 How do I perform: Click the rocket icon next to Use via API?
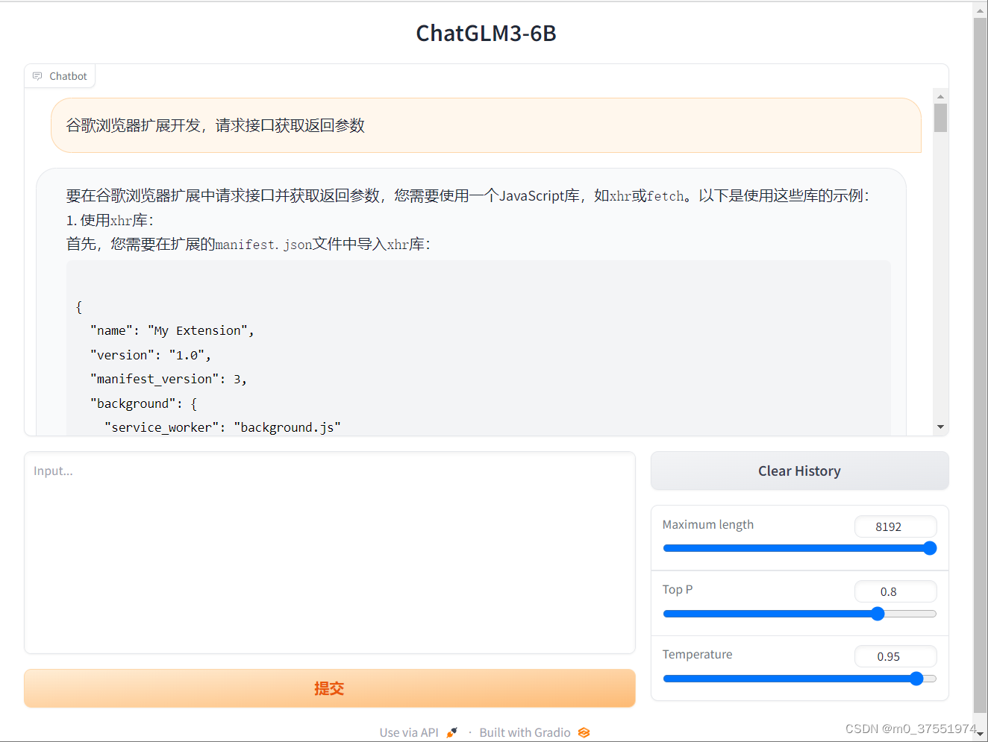coord(451,732)
